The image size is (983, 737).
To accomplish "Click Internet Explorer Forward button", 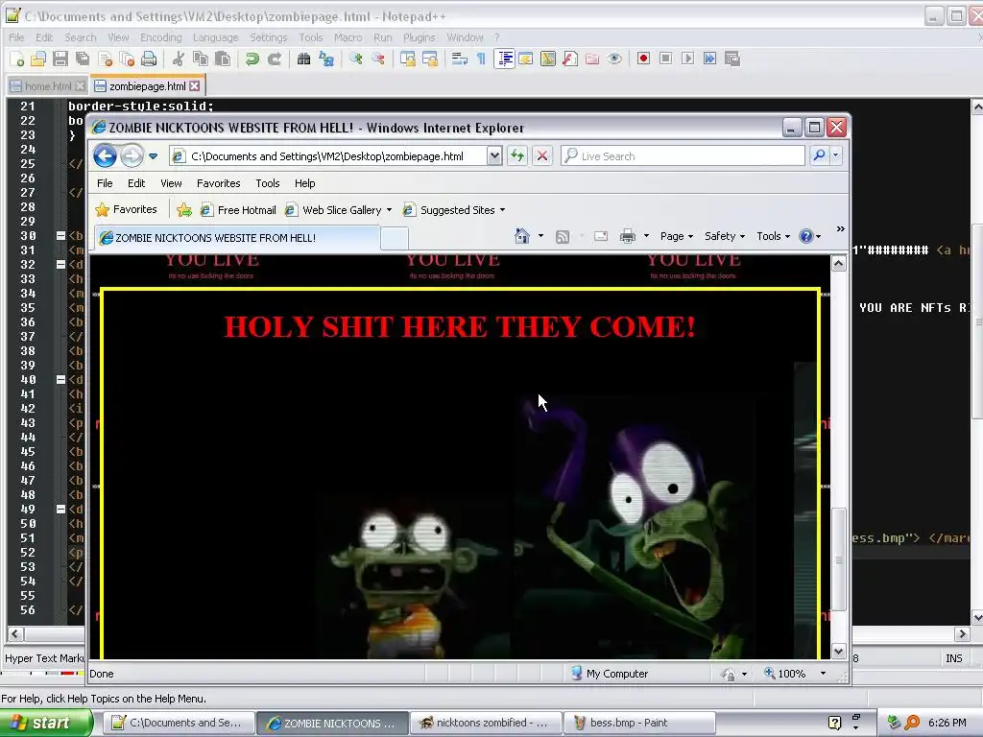I will tap(132, 155).
